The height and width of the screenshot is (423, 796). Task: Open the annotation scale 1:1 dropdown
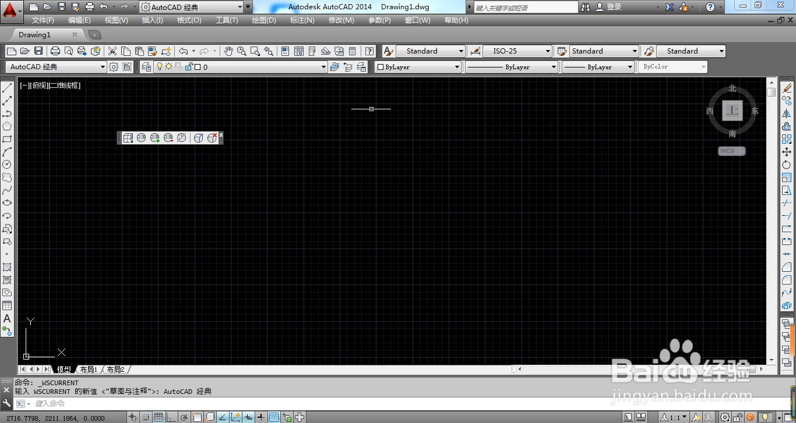(x=674, y=417)
